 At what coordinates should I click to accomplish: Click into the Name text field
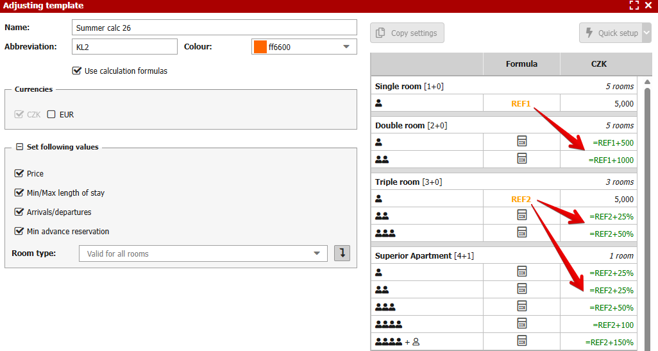pyautogui.click(x=214, y=28)
